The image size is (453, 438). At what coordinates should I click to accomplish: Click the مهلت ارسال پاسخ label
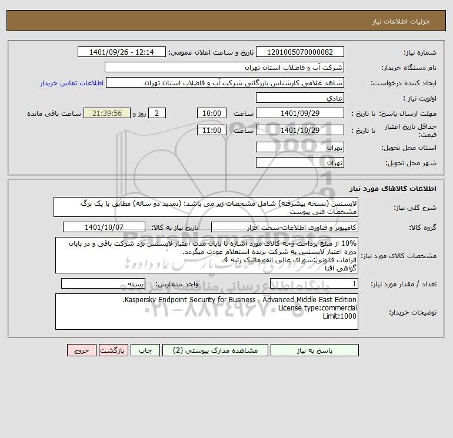click(407, 113)
